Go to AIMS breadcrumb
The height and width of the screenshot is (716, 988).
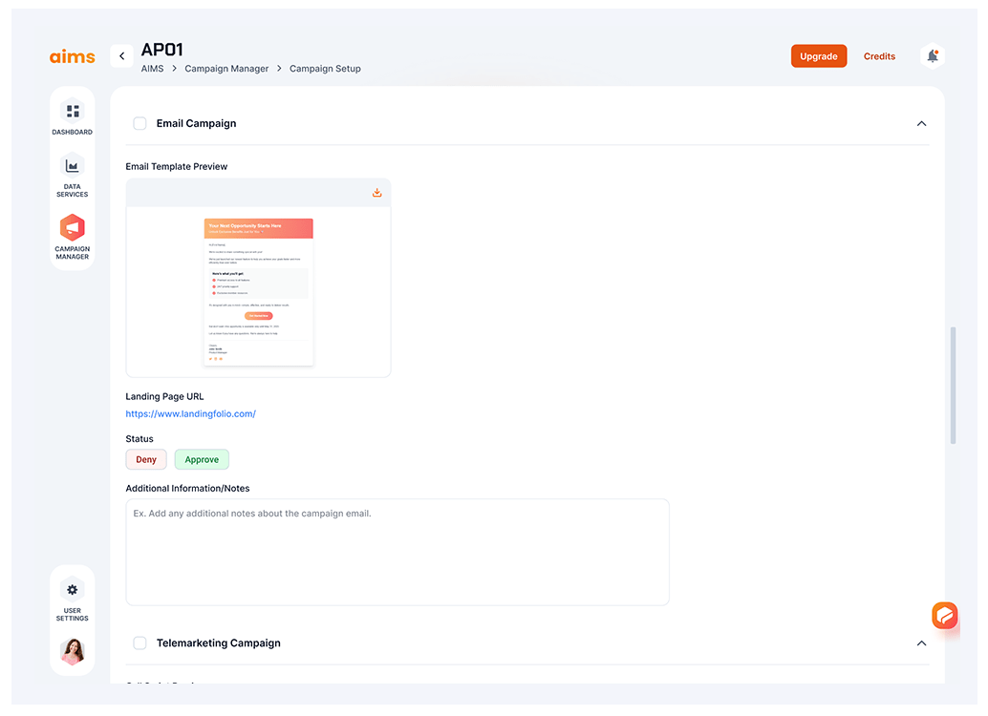click(x=152, y=69)
